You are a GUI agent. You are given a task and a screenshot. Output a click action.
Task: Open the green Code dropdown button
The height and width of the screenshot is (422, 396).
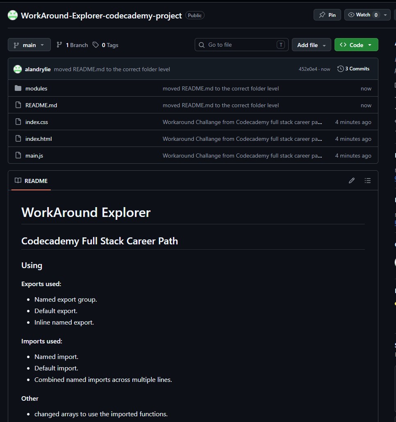click(356, 45)
